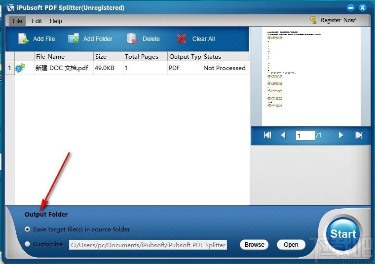Jump to last preview page
Image resolution: width=375 pixels, height=264 pixels.
(x=359, y=135)
